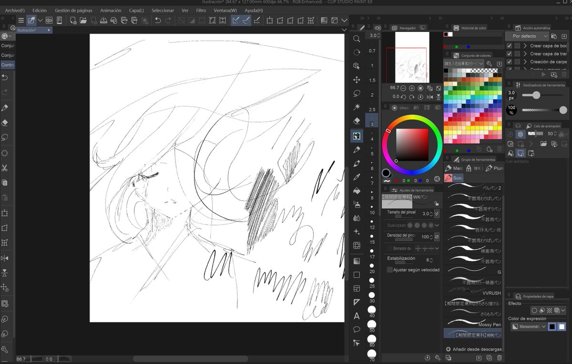Select the Zoom magnifier tool
Image resolution: width=572 pixels, height=364 pixels.
[357, 39]
